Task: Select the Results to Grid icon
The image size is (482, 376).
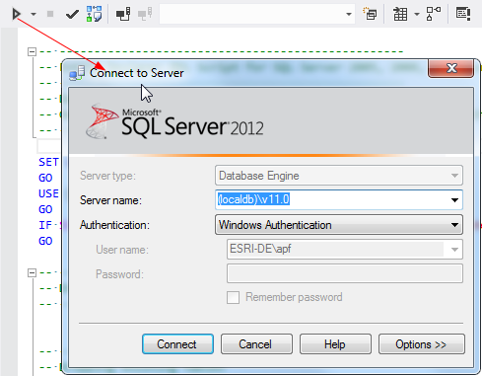Action: pos(400,14)
